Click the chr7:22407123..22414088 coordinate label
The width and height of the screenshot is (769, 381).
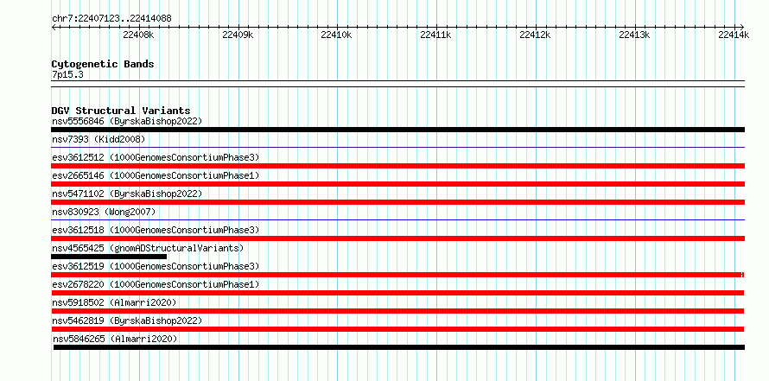[111, 19]
